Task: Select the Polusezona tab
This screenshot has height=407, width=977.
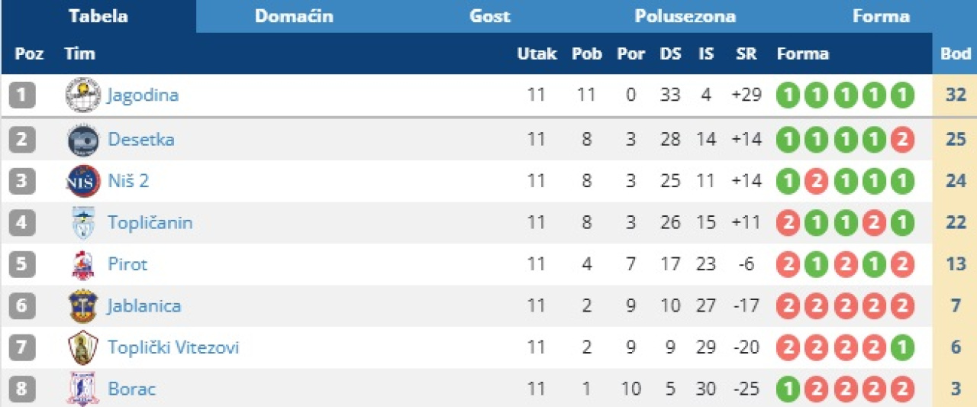Action: point(685,16)
